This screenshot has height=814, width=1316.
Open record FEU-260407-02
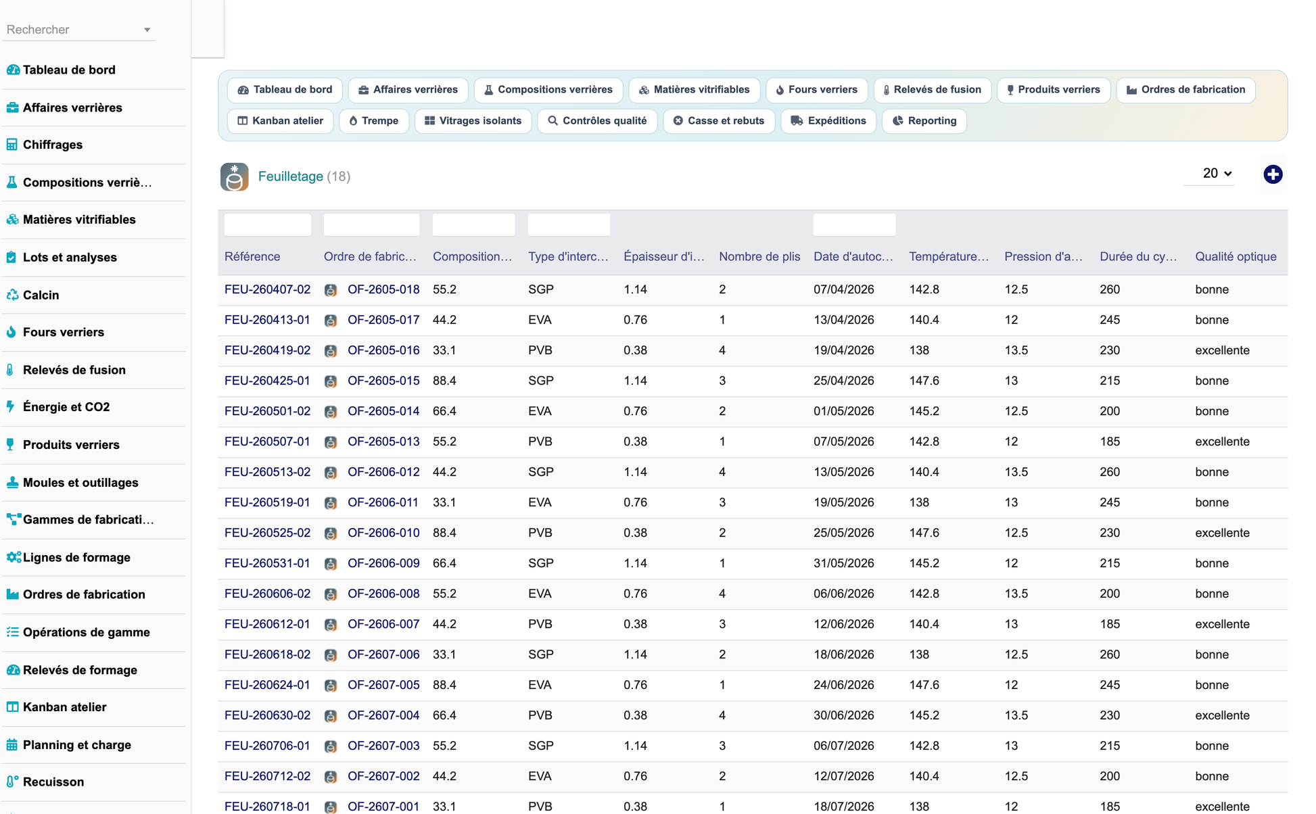pos(267,289)
